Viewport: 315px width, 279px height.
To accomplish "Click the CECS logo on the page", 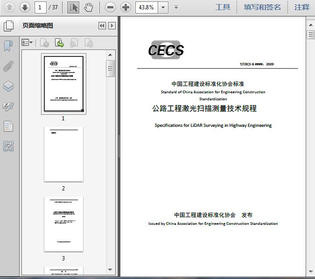I will click(166, 50).
